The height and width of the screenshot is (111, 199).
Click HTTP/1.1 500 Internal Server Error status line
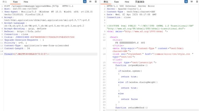click(x=131, y=6)
